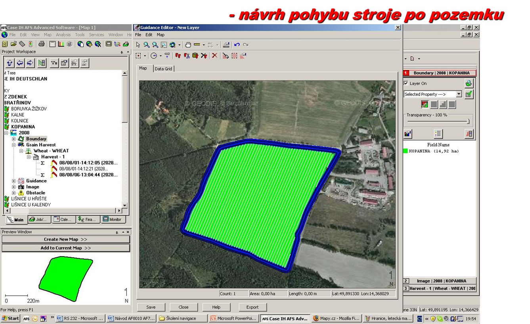This screenshot has height=324, width=530.
Task: Click the copy swath icon with red markers
Action: (x=178, y=56)
